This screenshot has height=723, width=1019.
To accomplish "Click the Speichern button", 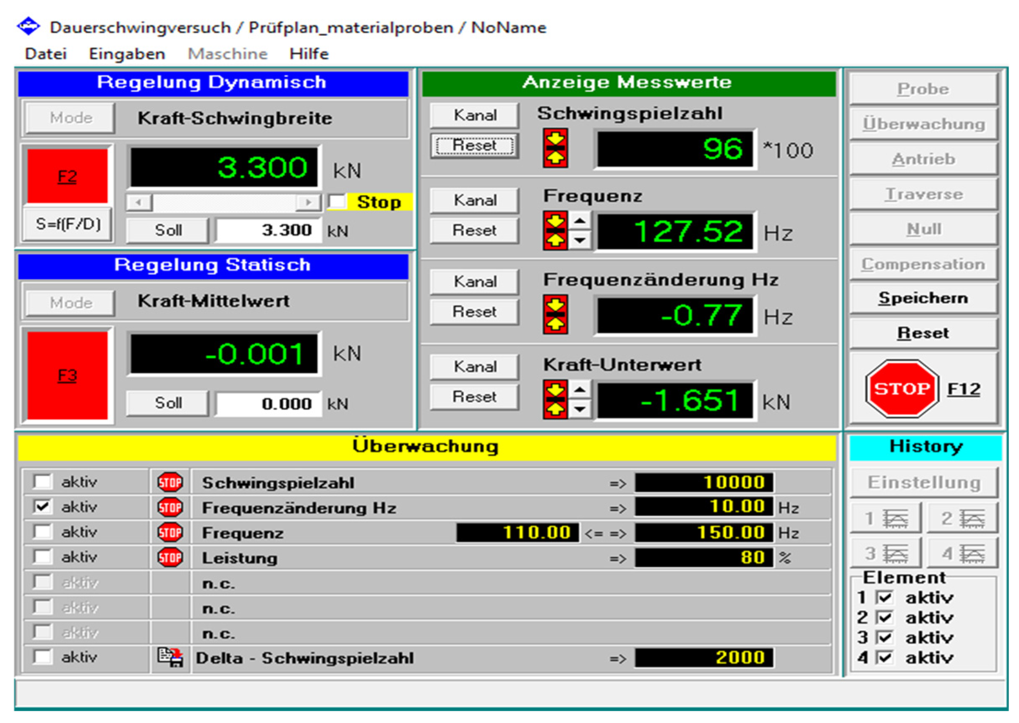I will point(923,298).
